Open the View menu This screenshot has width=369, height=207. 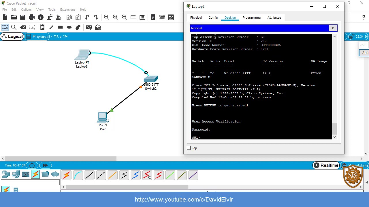pyautogui.click(x=40, y=9)
